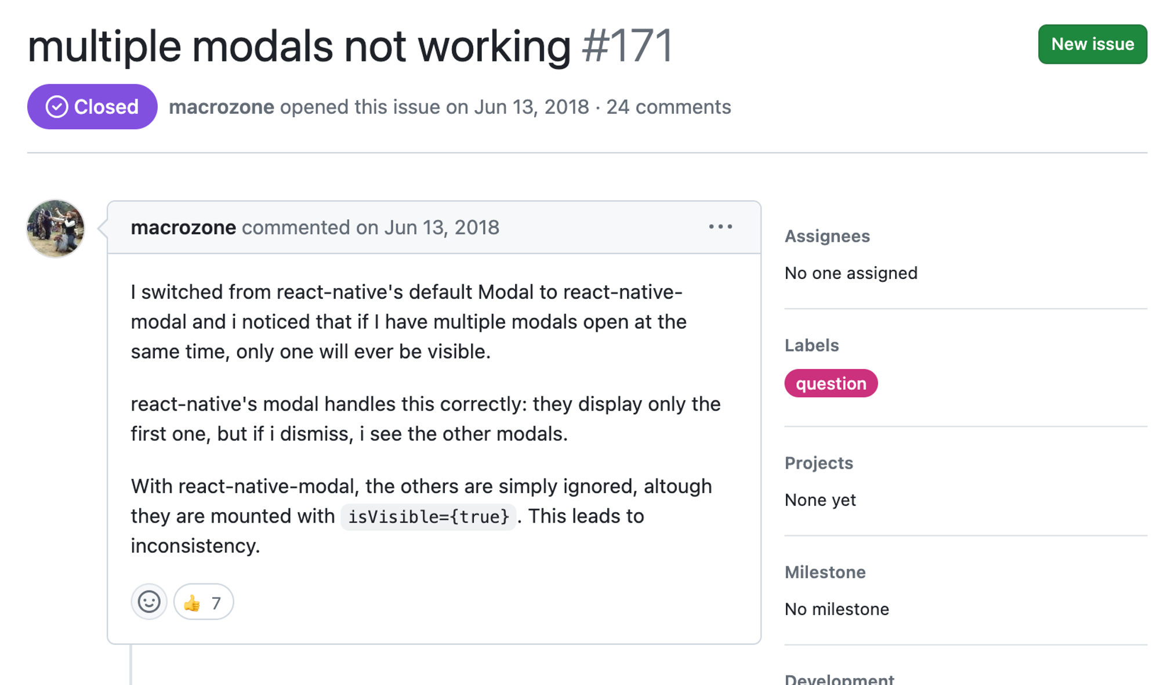Viewport: 1160px width, 685px height.
Task: Open the Labels sidebar section
Action: click(x=811, y=345)
